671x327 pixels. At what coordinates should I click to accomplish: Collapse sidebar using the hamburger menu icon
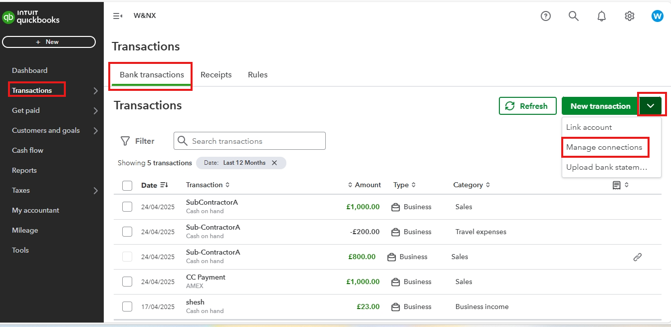click(118, 16)
